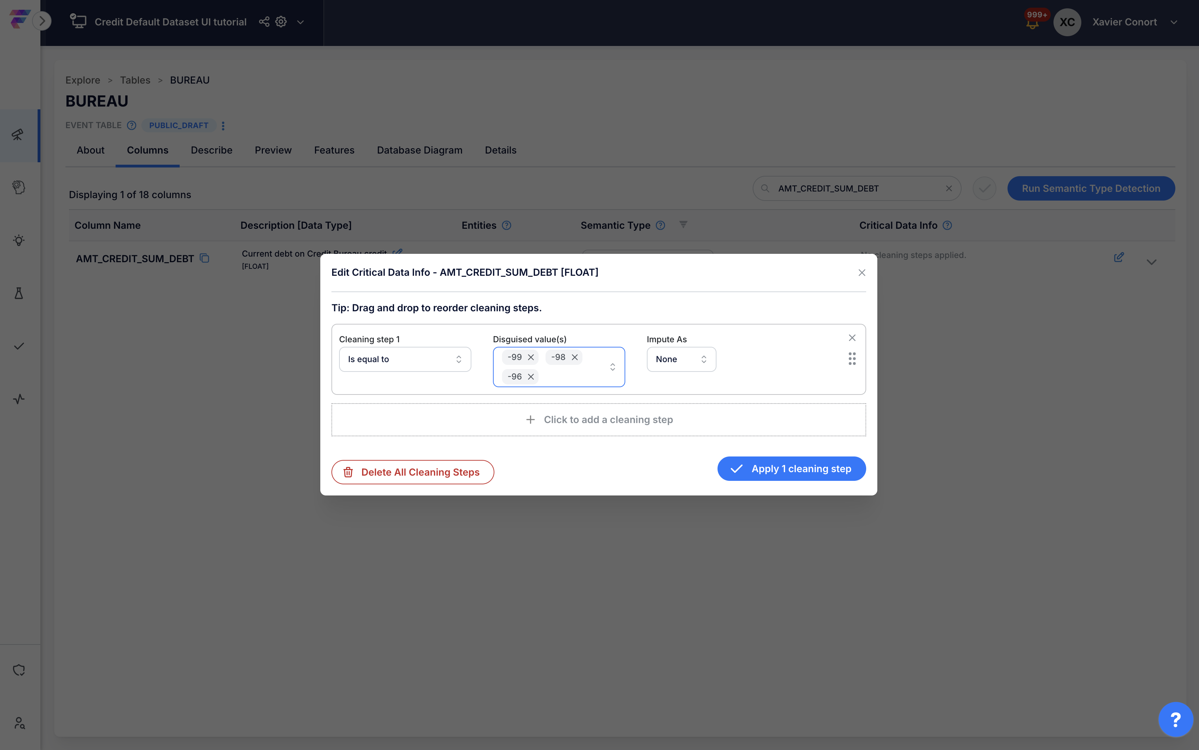Click to add a cleaning step

click(598, 420)
